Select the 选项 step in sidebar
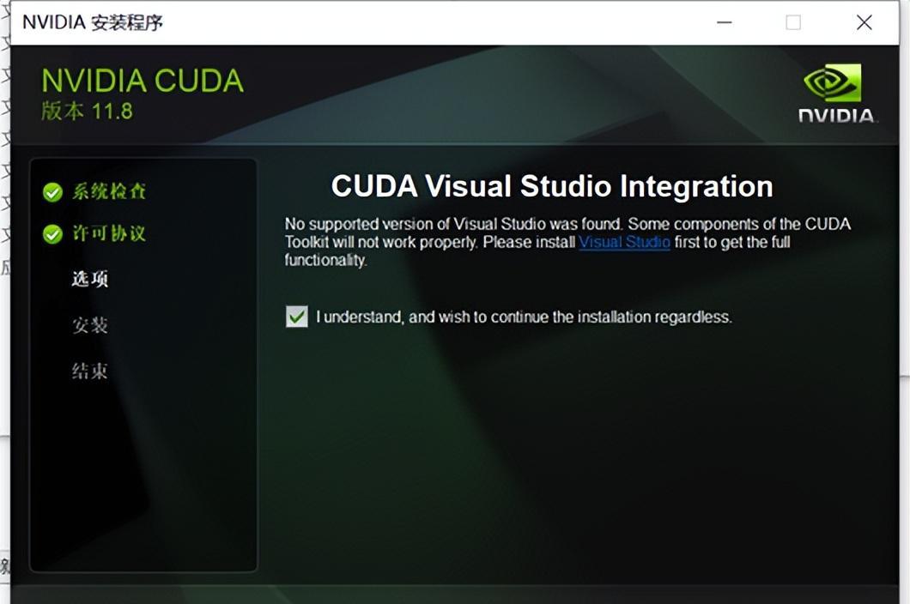This screenshot has height=604, width=910. [90, 279]
